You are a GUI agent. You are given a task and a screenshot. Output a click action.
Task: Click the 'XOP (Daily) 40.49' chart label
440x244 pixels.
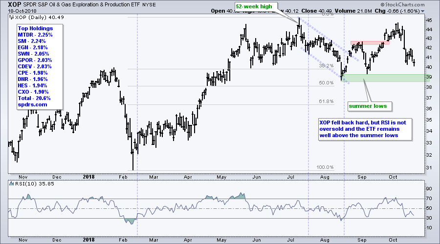[x=39, y=18]
